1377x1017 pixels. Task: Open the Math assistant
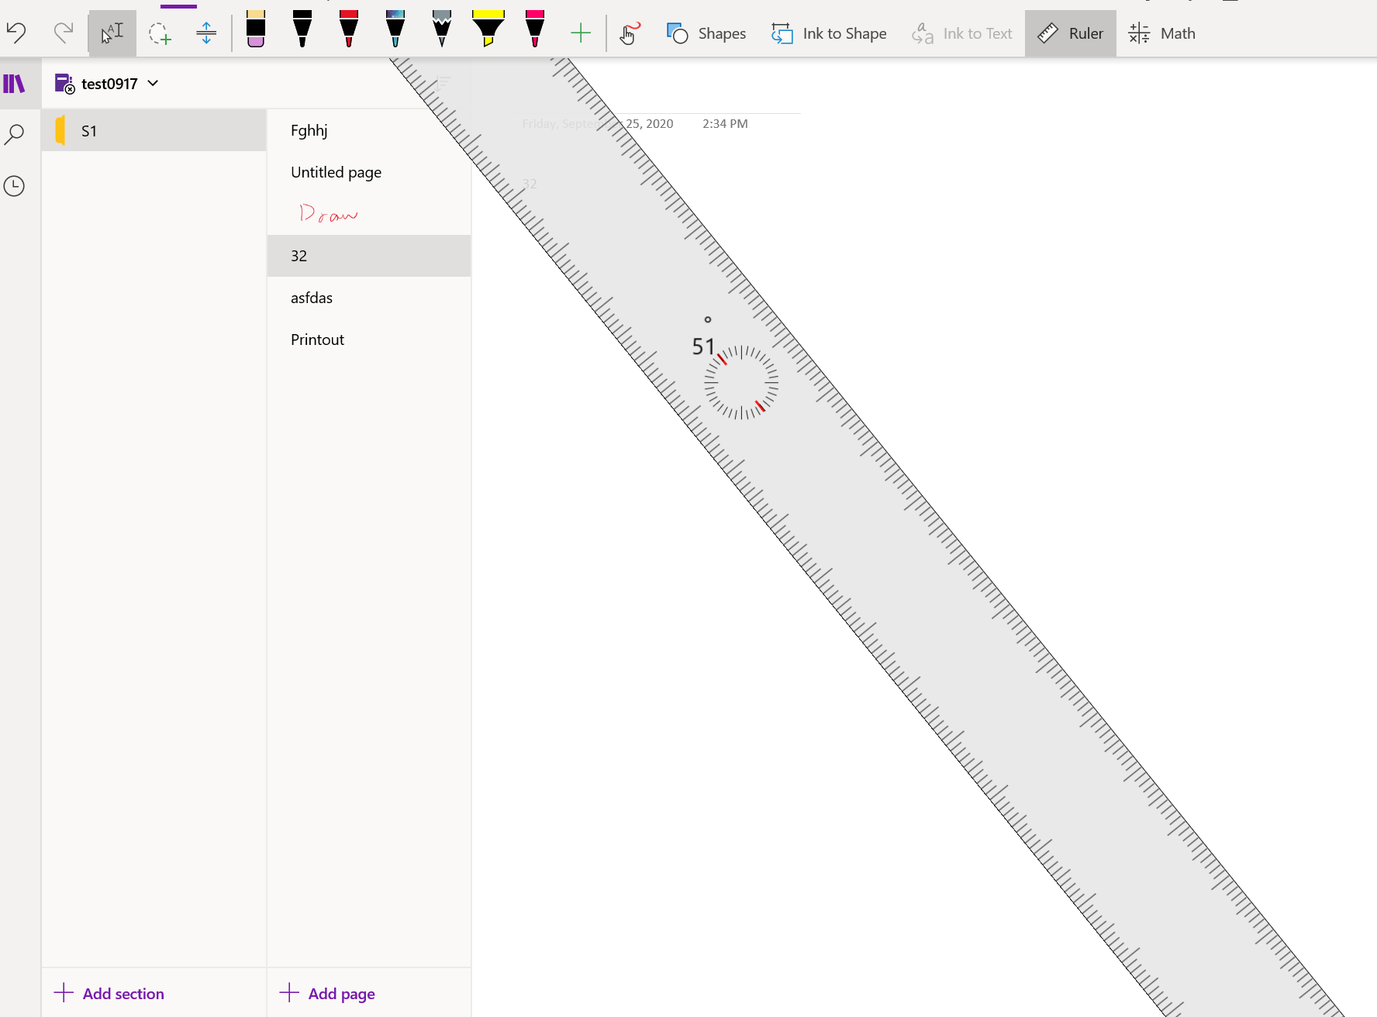(1161, 33)
